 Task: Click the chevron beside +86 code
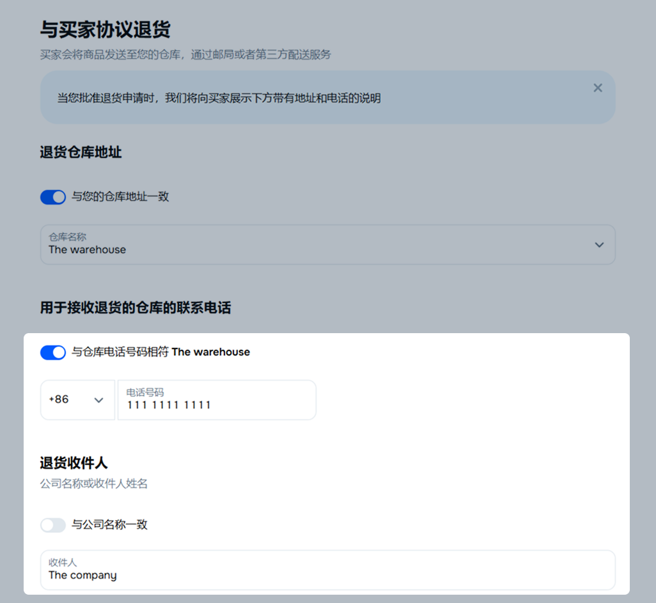click(98, 400)
